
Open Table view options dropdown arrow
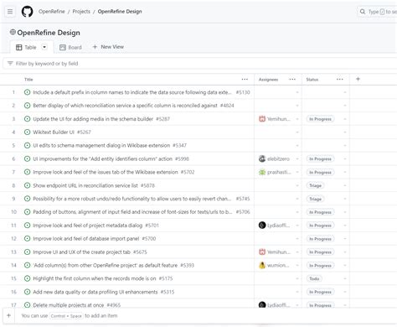(44, 47)
